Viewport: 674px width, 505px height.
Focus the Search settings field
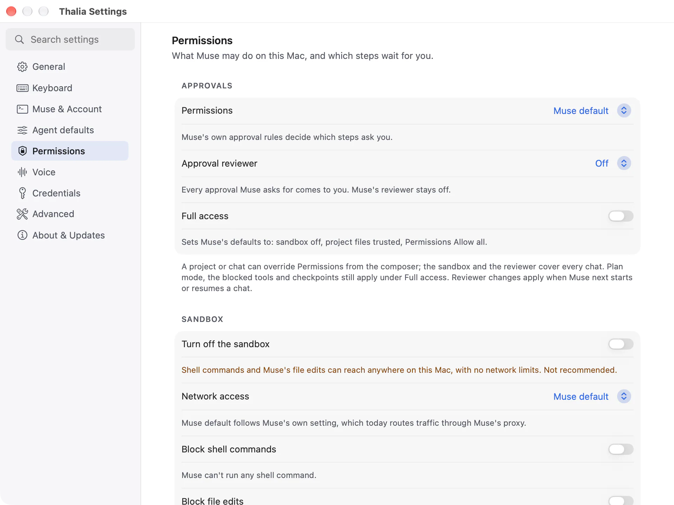pyautogui.click(x=70, y=39)
